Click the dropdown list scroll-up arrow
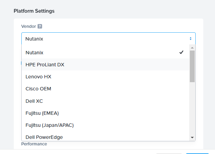This screenshot has width=215, height=154. pos(192,47)
